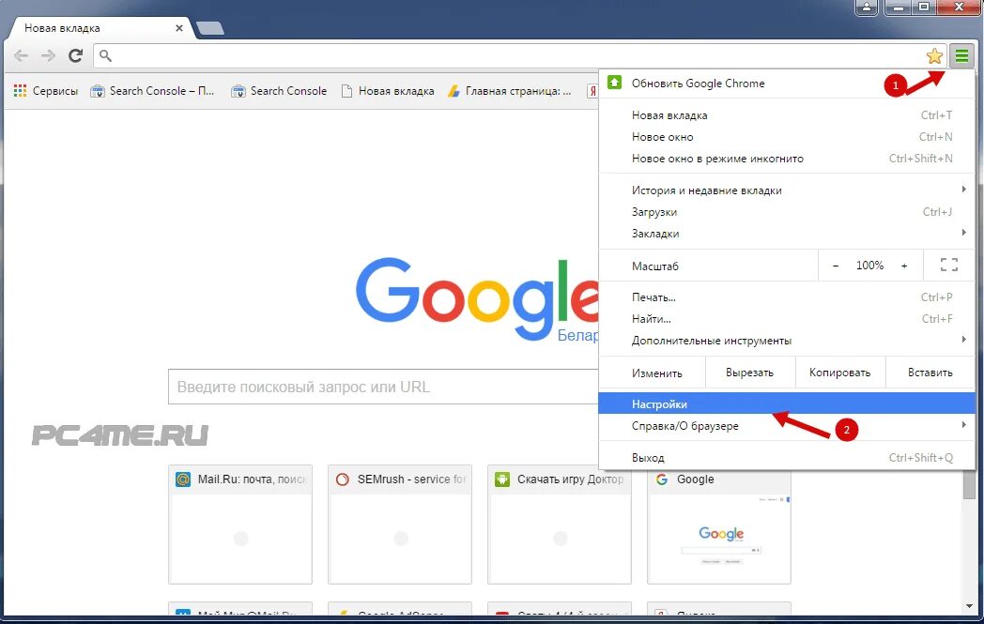The height and width of the screenshot is (624, 984).
Task: Open Новое окно в режиме инкогнито
Action: (787, 159)
